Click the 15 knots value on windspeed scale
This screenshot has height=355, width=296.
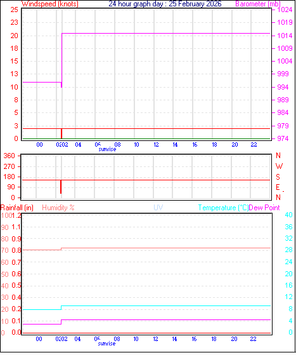click(x=14, y=61)
